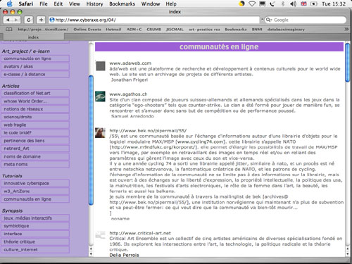This screenshot has width=352, height=264.
Task: Open the language flag input menu
Action: [x=303, y=4]
